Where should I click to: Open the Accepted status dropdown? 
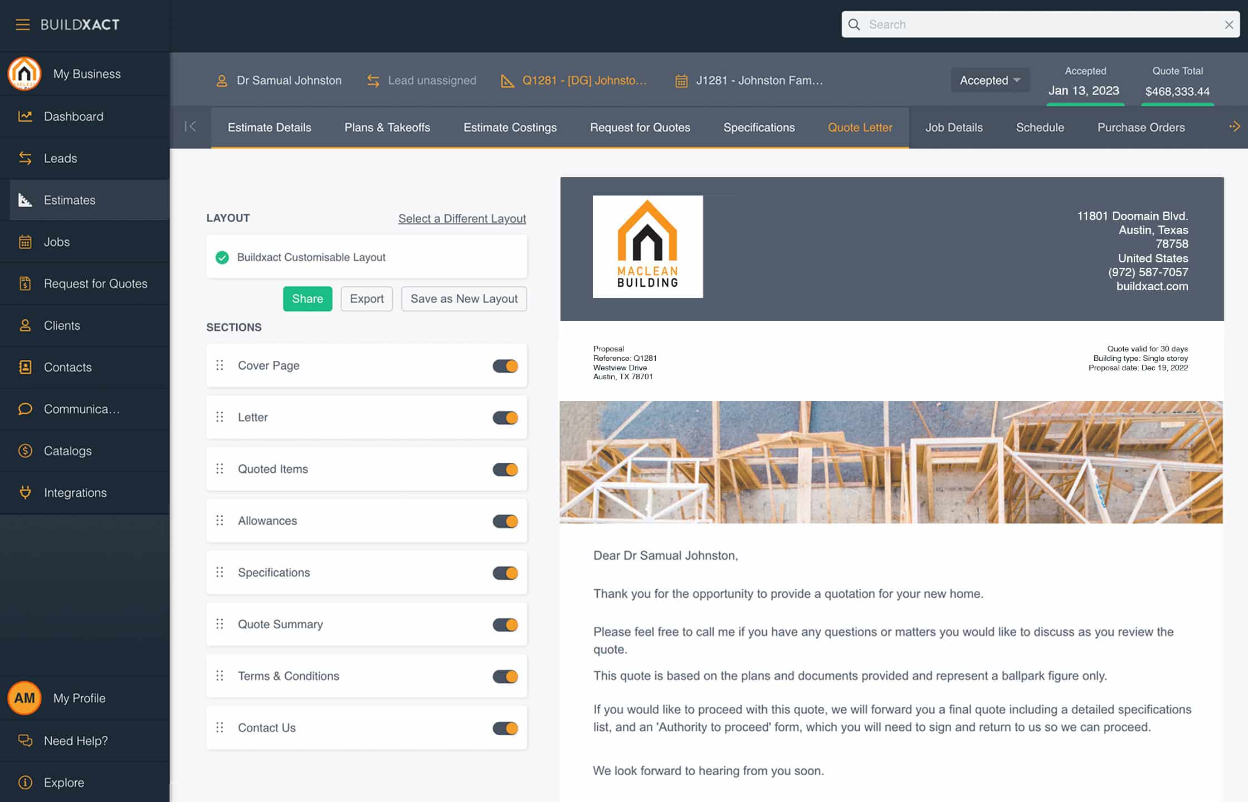click(989, 80)
